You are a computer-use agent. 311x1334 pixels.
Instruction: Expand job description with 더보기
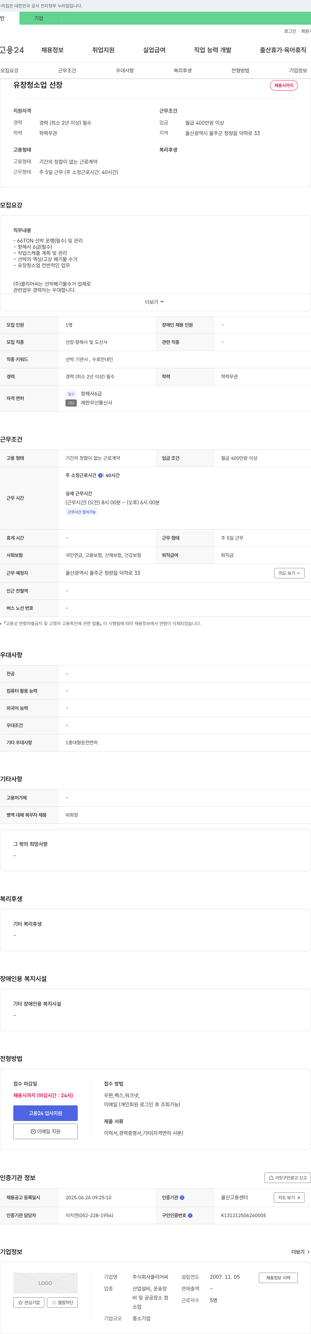(155, 302)
